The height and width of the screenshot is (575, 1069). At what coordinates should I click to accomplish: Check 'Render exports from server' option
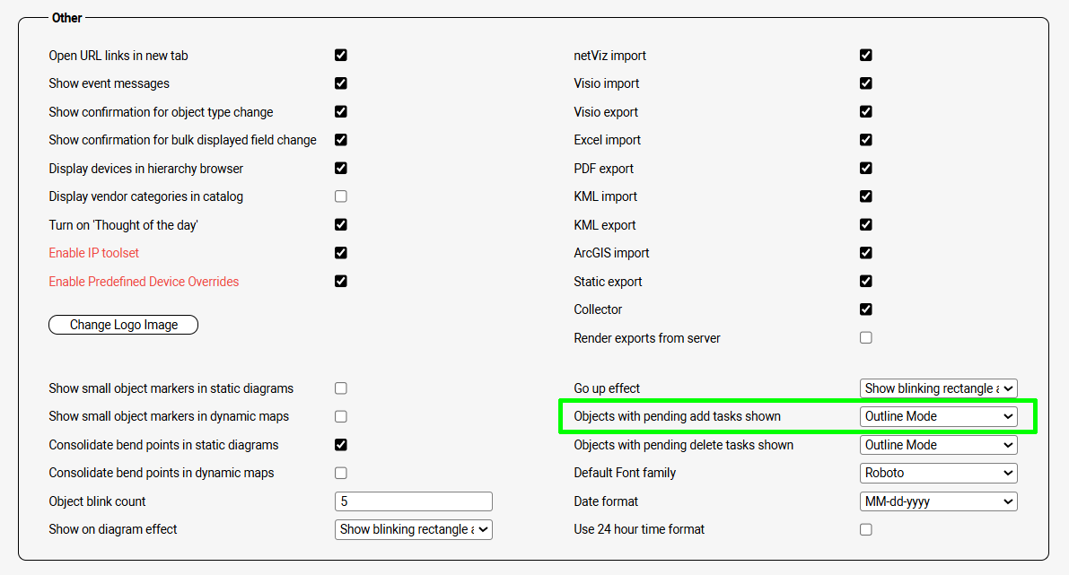pos(866,338)
